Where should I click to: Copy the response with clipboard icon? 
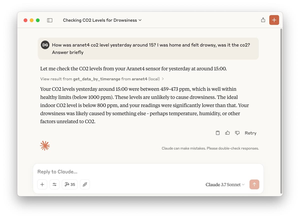[x=218, y=133]
